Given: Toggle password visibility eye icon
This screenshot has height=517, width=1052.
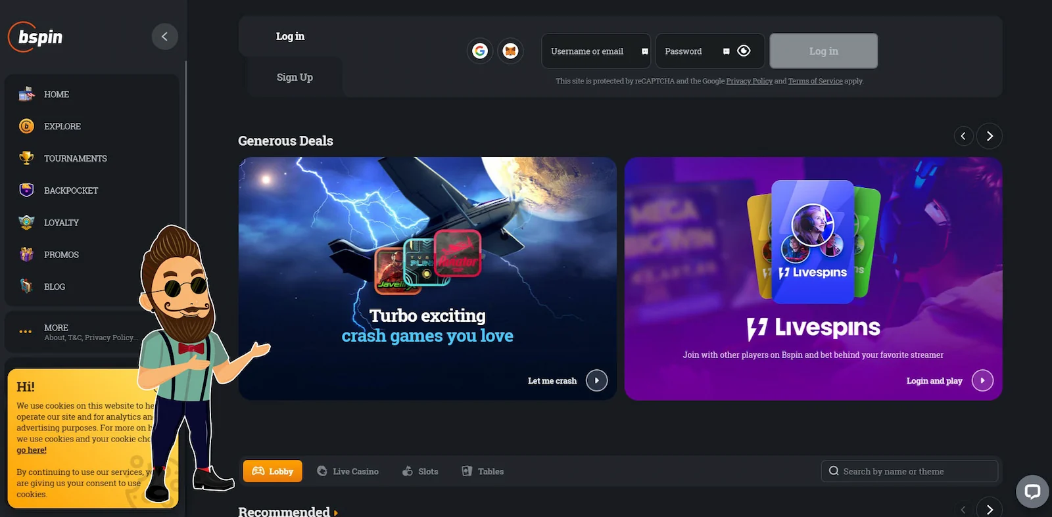Looking at the screenshot, I should (x=744, y=51).
